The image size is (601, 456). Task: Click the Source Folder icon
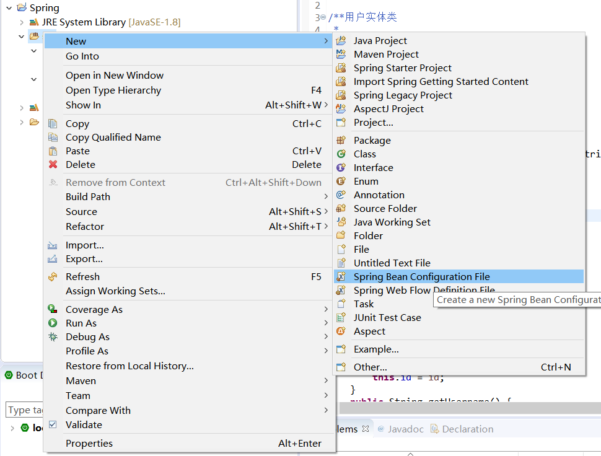click(341, 208)
